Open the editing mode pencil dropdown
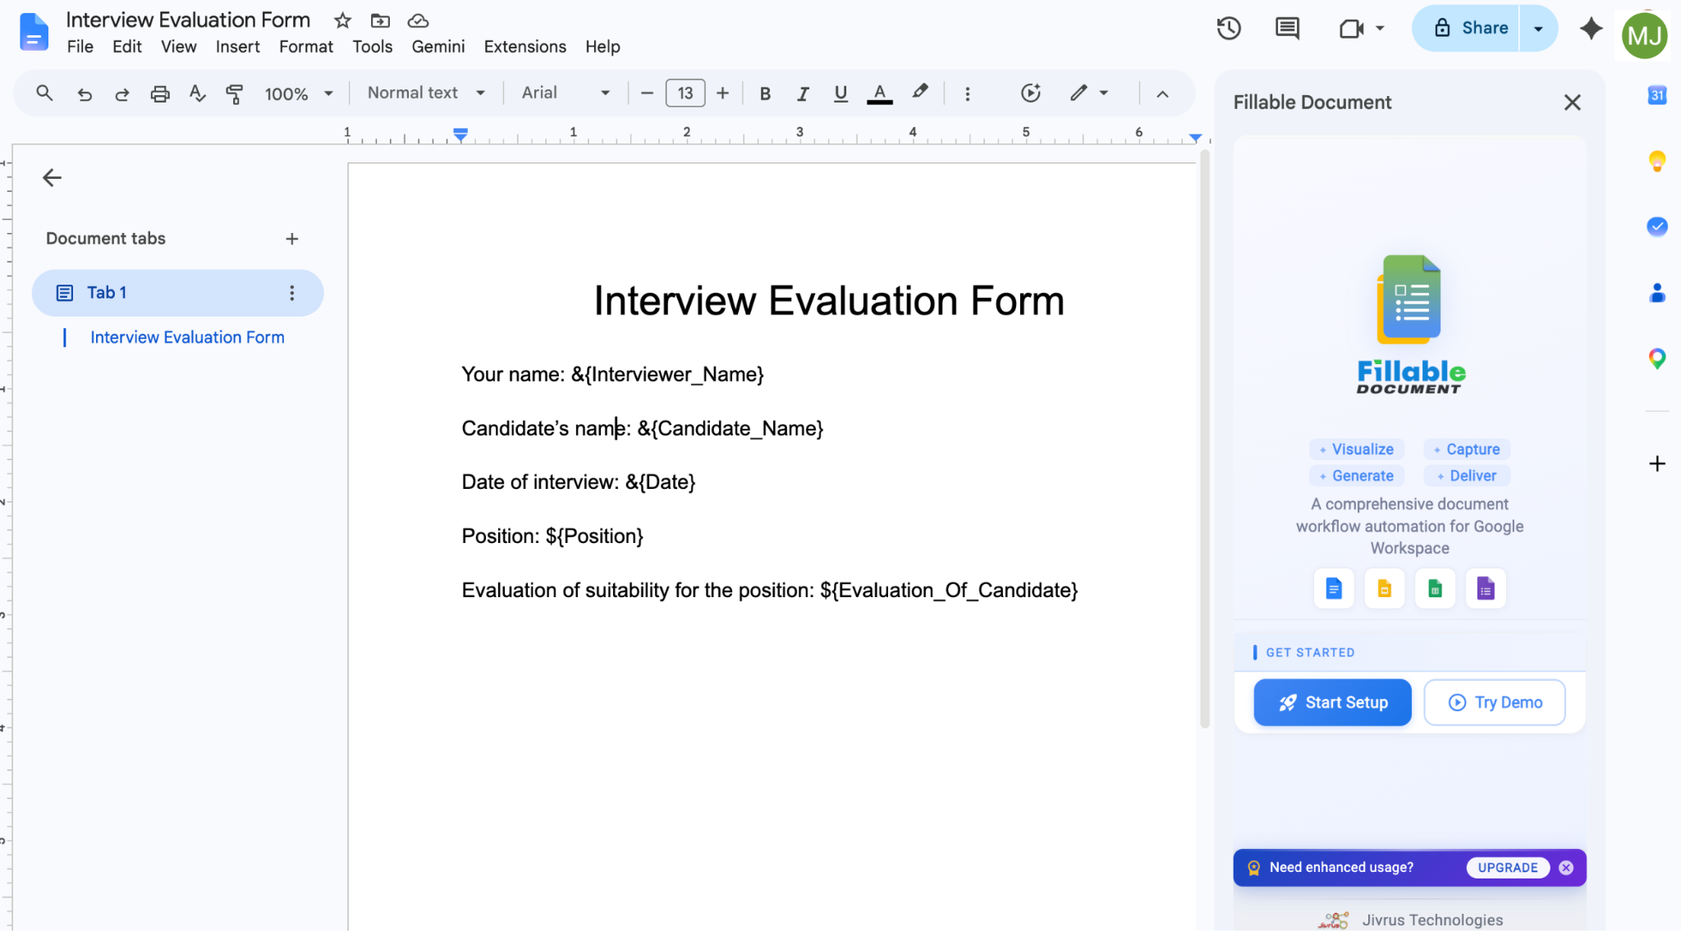 [x=1089, y=94]
